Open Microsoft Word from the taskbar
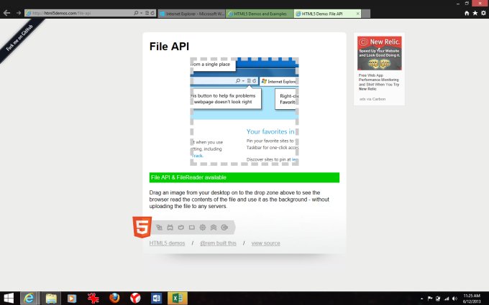Viewport: 489px width, 305px height. click(x=157, y=298)
